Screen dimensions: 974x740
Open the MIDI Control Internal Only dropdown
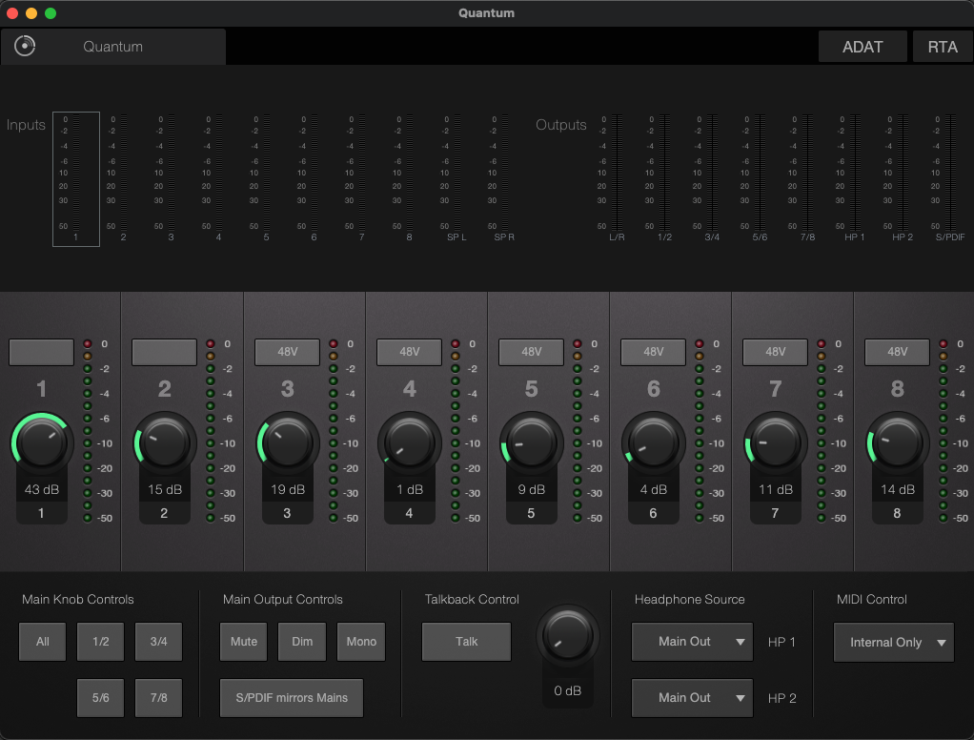pos(893,642)
